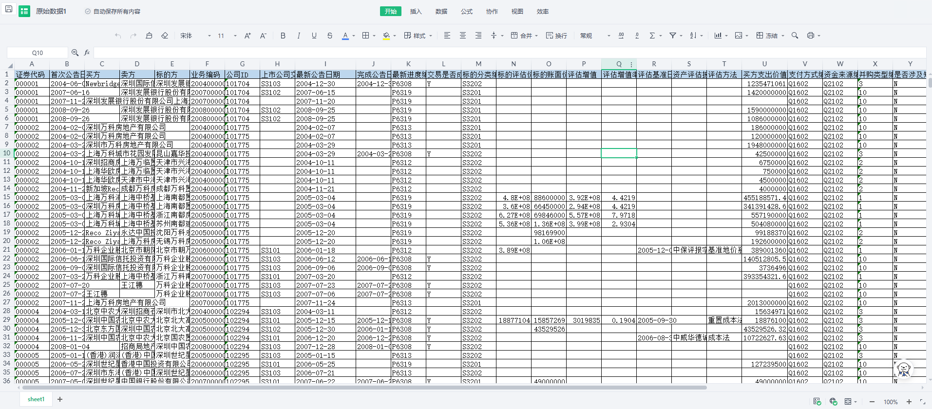Screen dimensions: 932x409
Task: Increase font size with A+ icon
Action: pyautogui.click(x=247, y=36)
